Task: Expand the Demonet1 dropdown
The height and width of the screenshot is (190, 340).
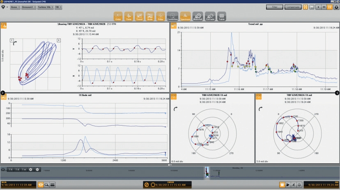Action: click(x=29, y=7)
